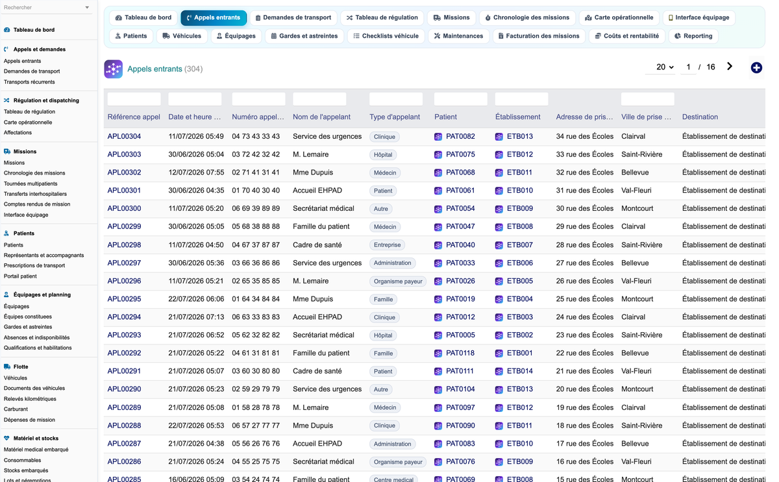Viewport: 779px width, 482px height.
Task: Click the Matériel et stocks section icon
Action: [6, 439]
